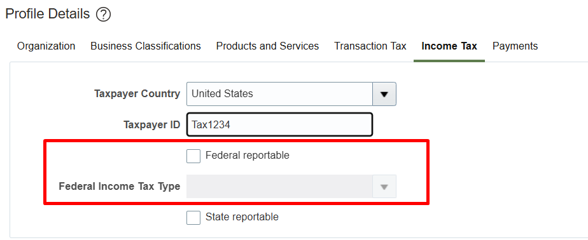Click the State reportable label text
This screenshot has height=240, width=588.
[242, 217]
